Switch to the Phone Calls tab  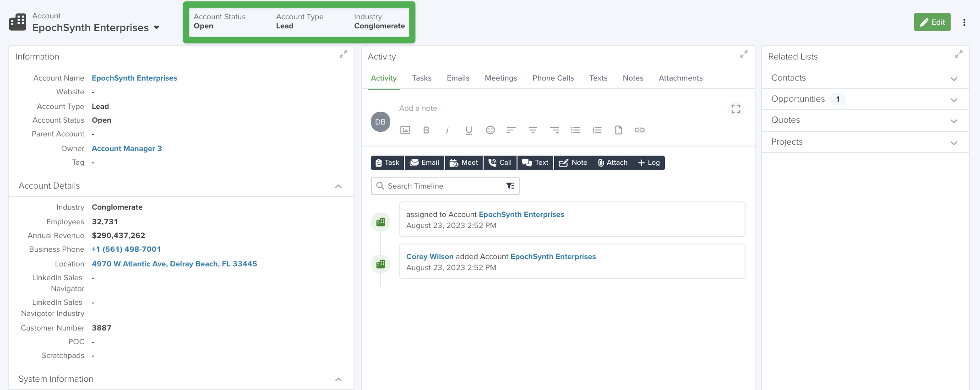[553, 78]
